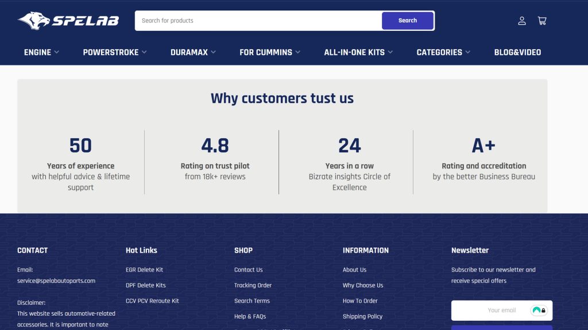The image size is (588, 330).
Task: Click the 'Newsletter' footer heading
Action: [x=470, y=250]
